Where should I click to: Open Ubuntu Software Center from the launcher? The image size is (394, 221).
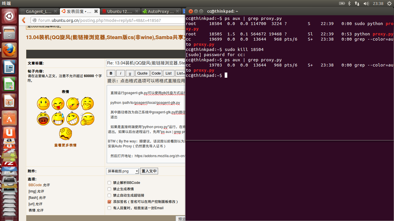[x=10, y=118]
